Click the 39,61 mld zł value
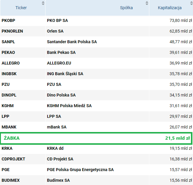The height and width of the screenshot is (185, 193). click(181, 52)
